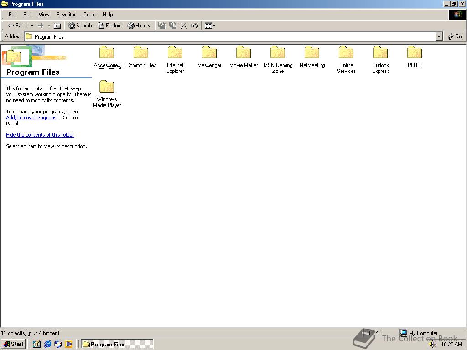Open the Favorites menu

[x=67, y=15]
